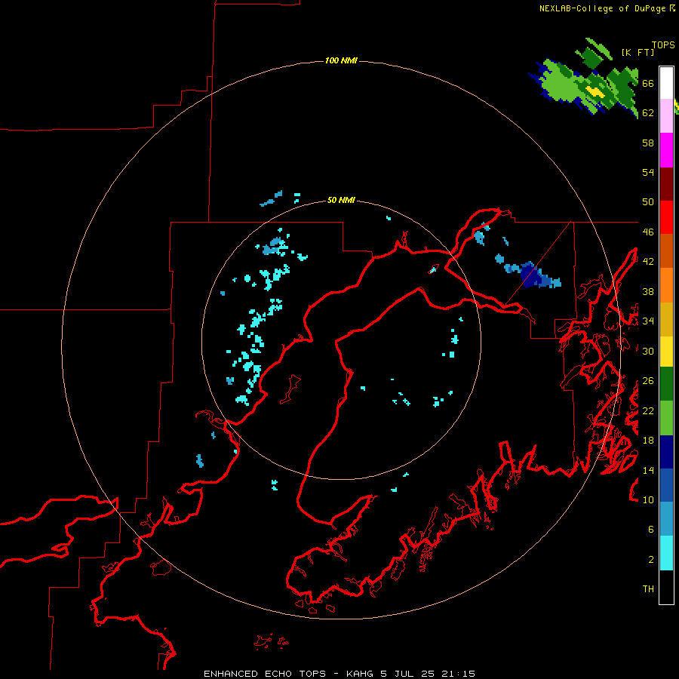The width and height of the screenshot is (679, 679).
Task: Click the "30" legend value
Action: click(x=648, y=351)
